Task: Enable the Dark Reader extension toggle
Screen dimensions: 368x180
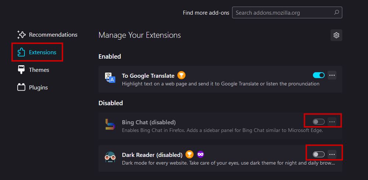Action: click(318, 154)
